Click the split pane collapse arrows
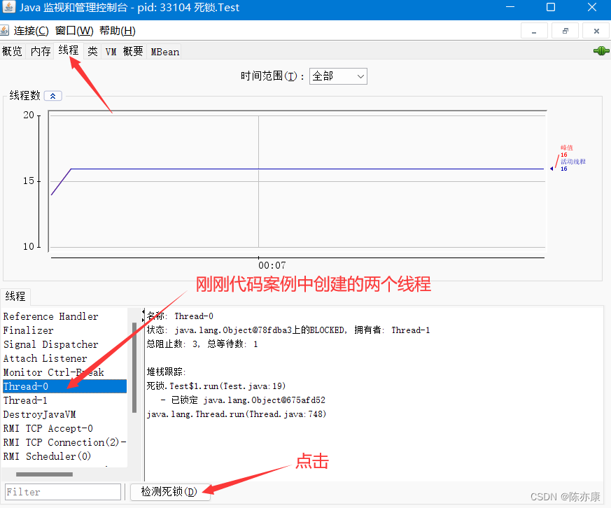The image size is (611, 508). (x=143, y=316)
